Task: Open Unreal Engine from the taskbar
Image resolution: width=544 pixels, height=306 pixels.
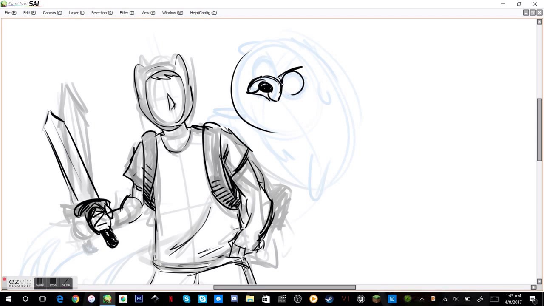Action: [360, 299]
